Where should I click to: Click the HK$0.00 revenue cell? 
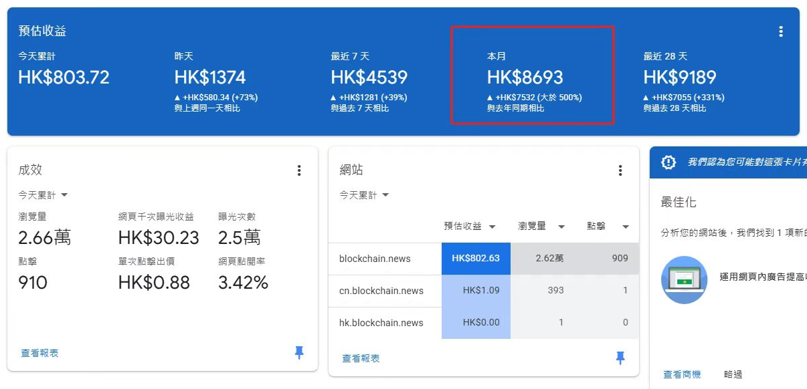click(476, 323)
